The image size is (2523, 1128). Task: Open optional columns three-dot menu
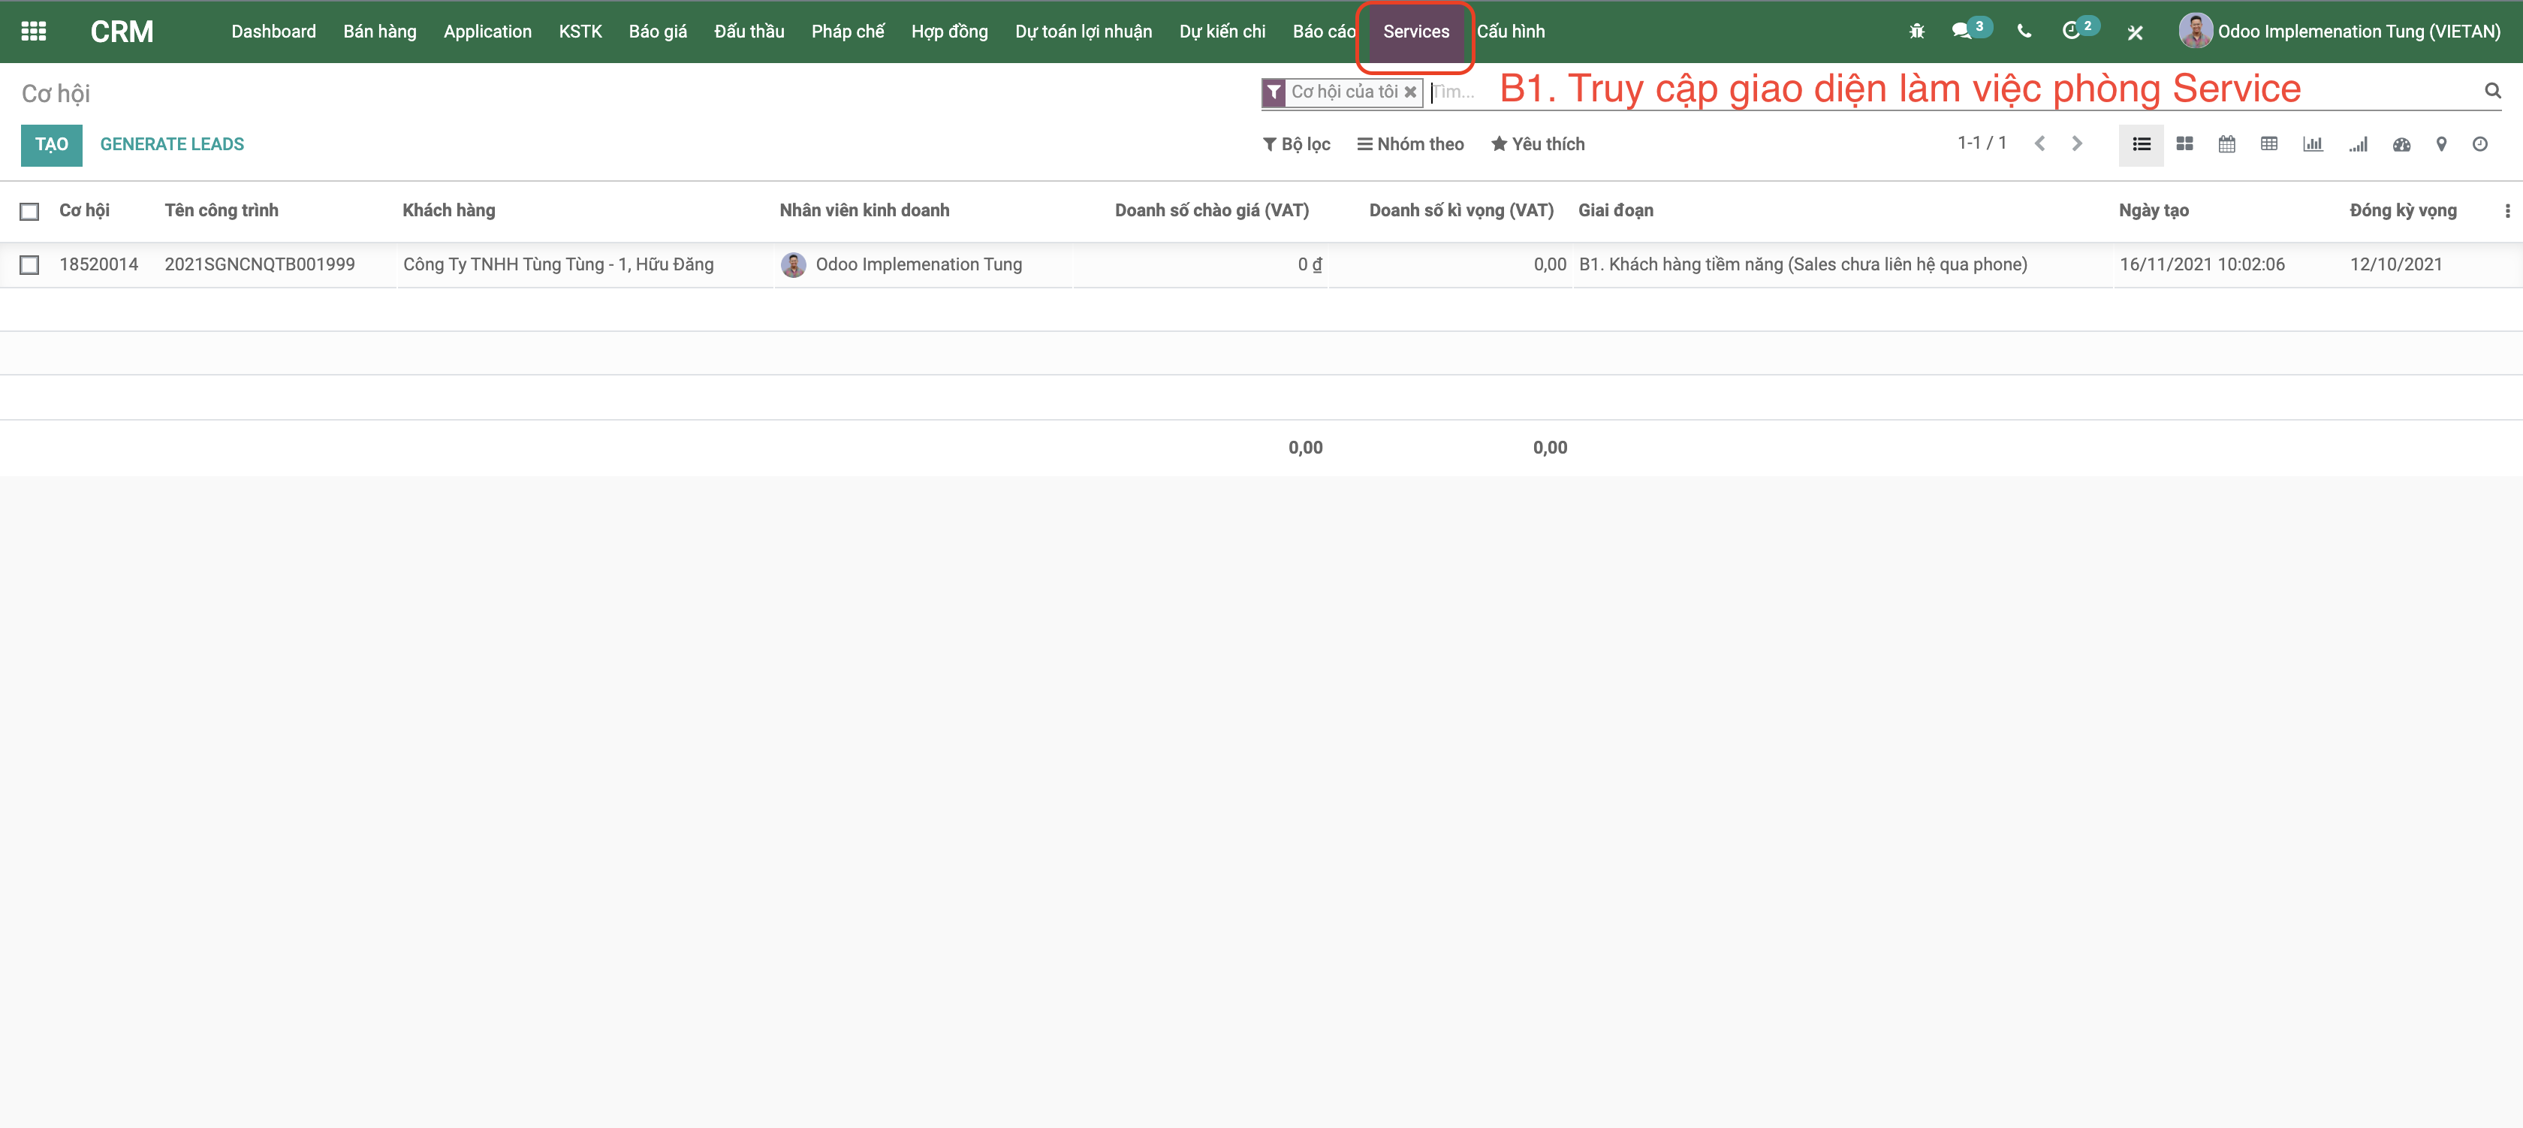tap(2506, 212)
